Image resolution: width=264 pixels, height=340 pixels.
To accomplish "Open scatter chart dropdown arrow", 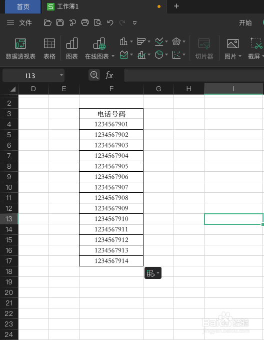I will click(x=184, y=55).
